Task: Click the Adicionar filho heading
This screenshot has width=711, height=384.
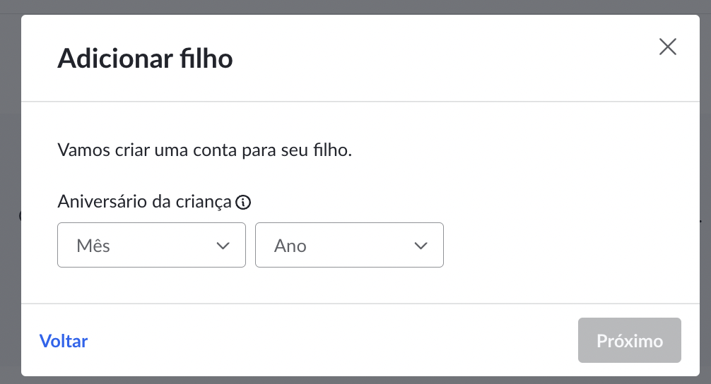Action: coord(145,59)
